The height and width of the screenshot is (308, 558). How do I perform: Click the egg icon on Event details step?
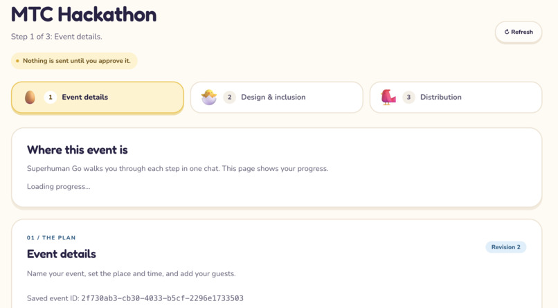click(30, 97)
